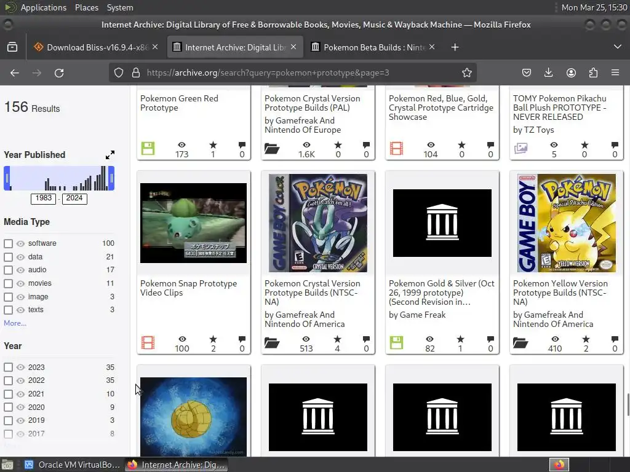Close the Download Bliss tab
This screenshot has width=630, height=472.
click(x=155, y=47)
